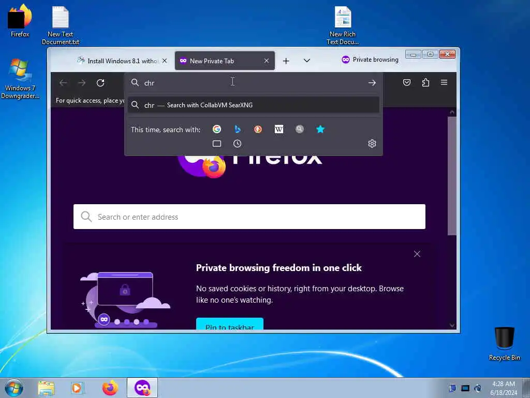Focus the Search or enter address box
Image resolution: width=530 pixels, height=398 pixels.
tap(249, 217)
